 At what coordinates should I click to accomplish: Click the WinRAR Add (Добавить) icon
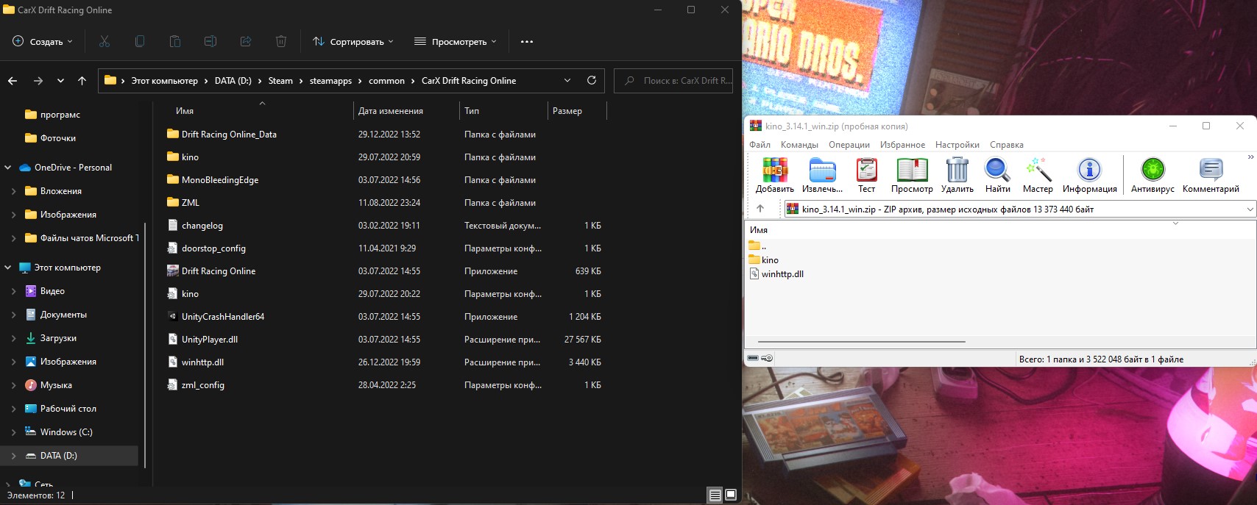click(775, 170)
